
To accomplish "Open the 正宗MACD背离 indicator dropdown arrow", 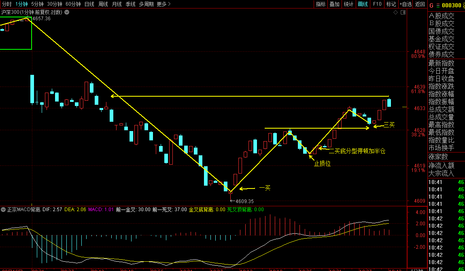I will point(4,210).
